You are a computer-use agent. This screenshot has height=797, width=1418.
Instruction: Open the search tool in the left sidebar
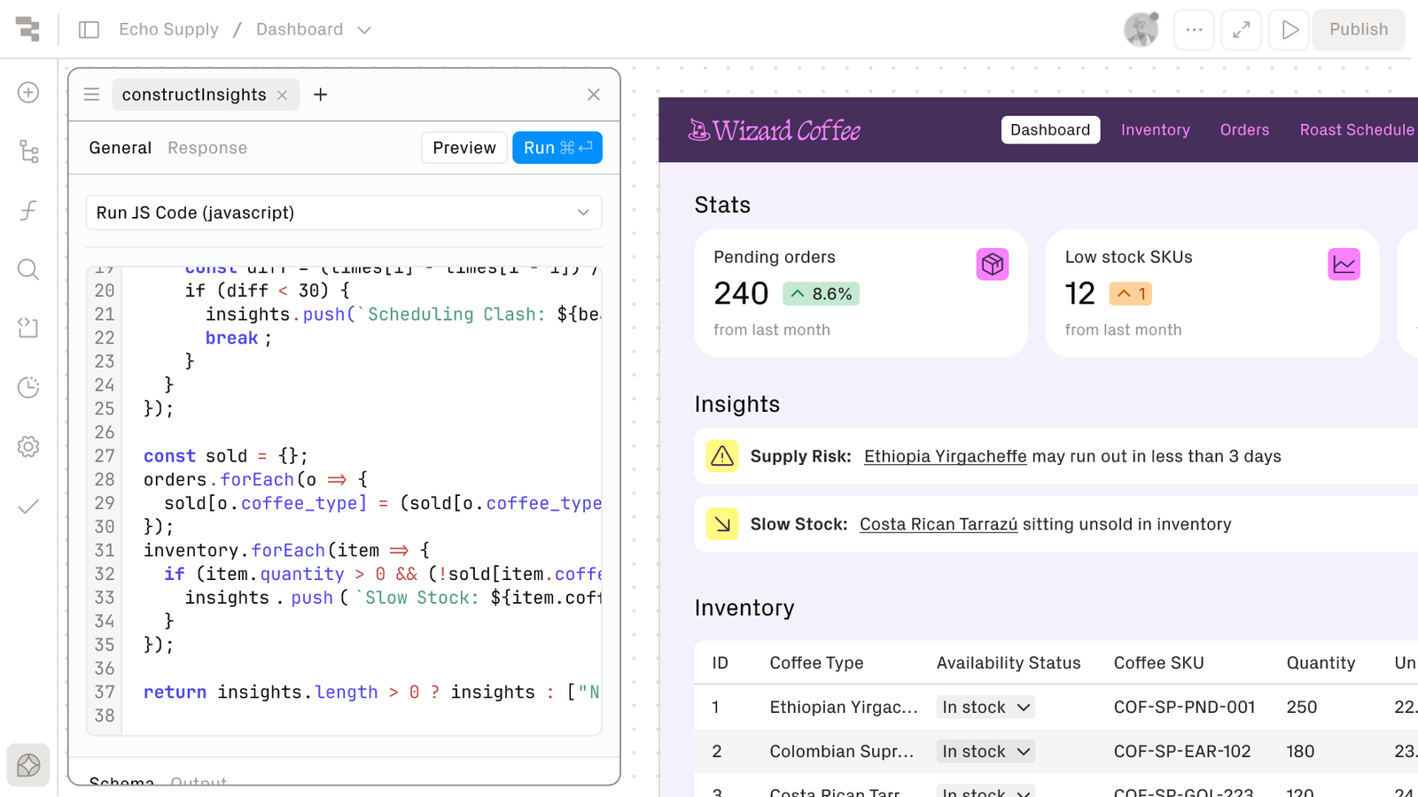(27, 269)
